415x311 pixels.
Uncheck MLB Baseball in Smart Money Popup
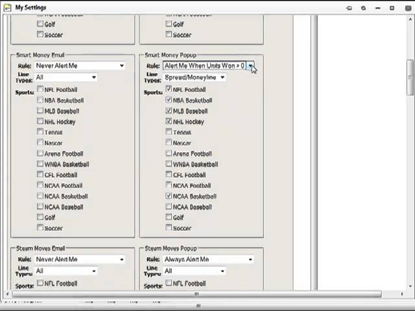coord(169,110)
